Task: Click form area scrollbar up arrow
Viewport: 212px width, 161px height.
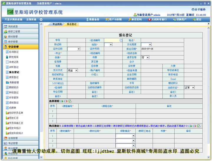Action: tap(208, 28)
